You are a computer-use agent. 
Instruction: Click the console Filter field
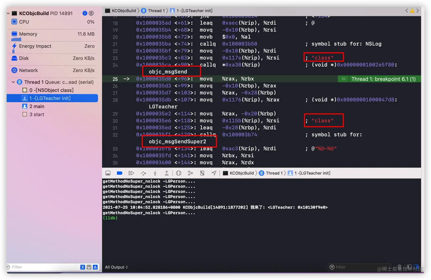tap(359, 267)
